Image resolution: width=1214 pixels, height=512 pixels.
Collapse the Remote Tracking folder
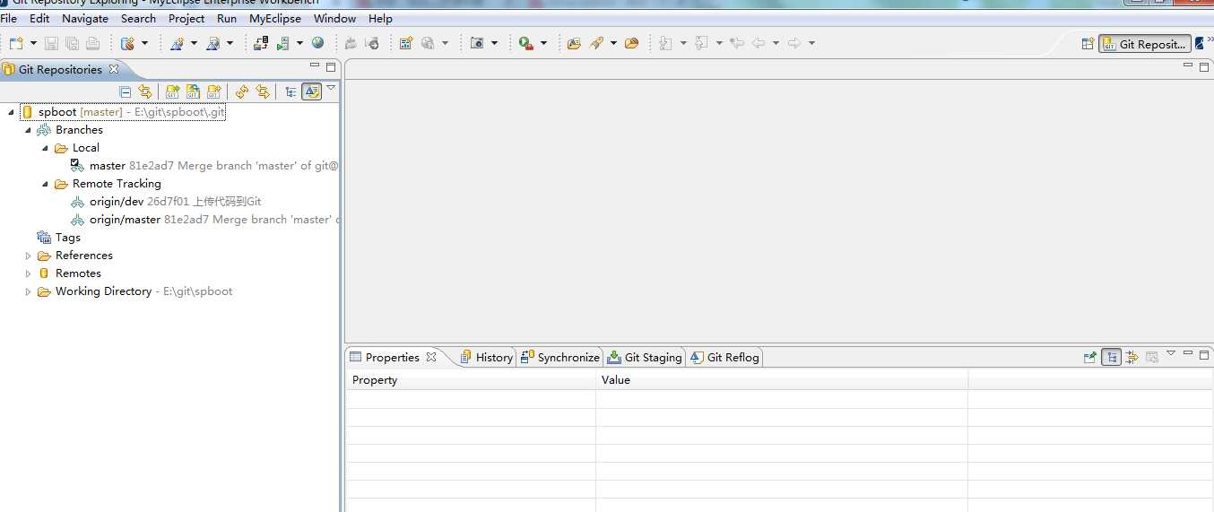45,184
